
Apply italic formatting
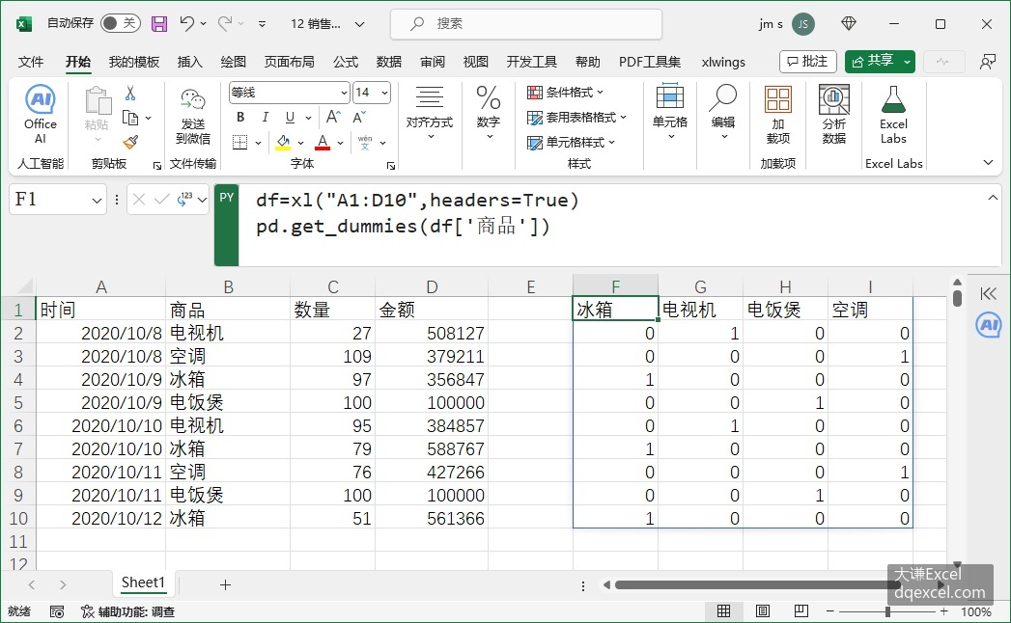point(265,118)
